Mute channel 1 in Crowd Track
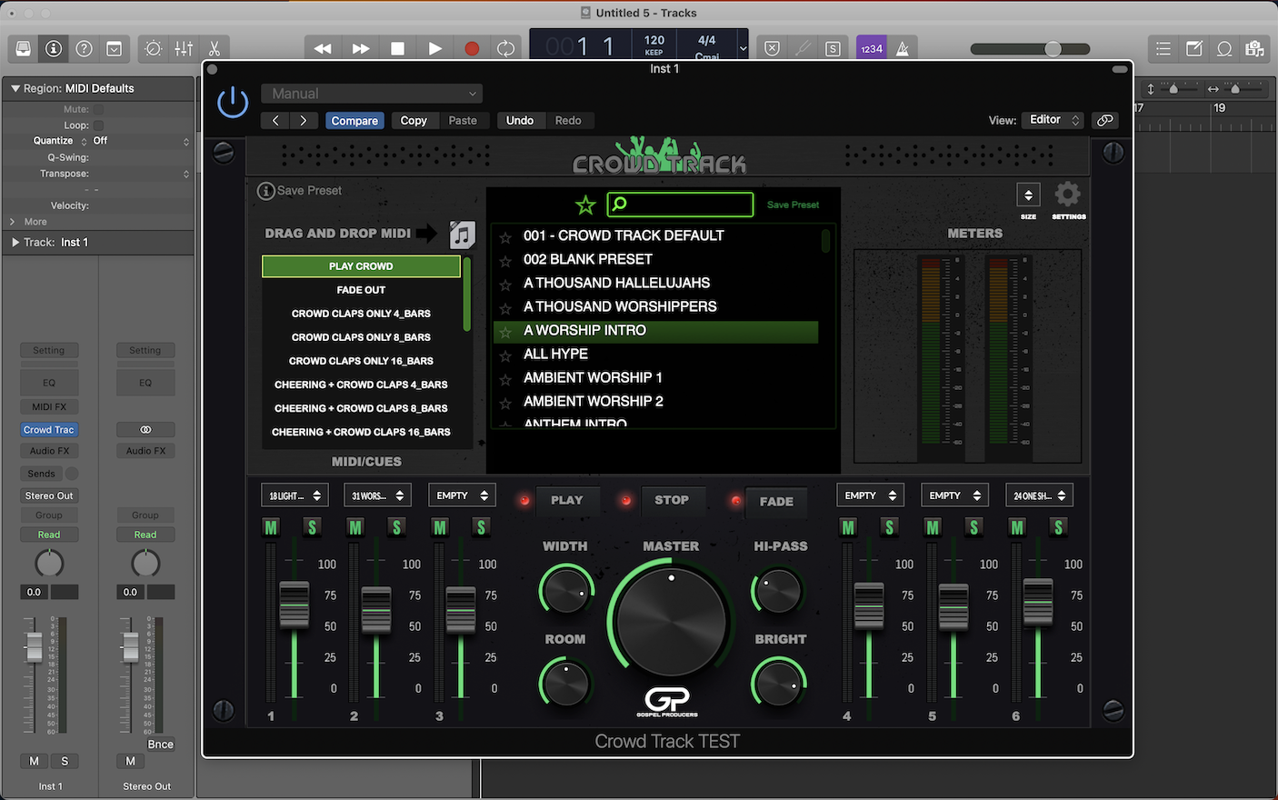1278x800 pixels. pyautogui.click(x=271, y=527)
